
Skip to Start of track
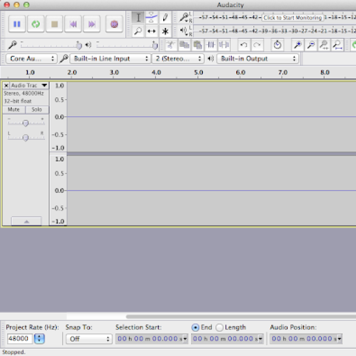[x=73, y=24]
